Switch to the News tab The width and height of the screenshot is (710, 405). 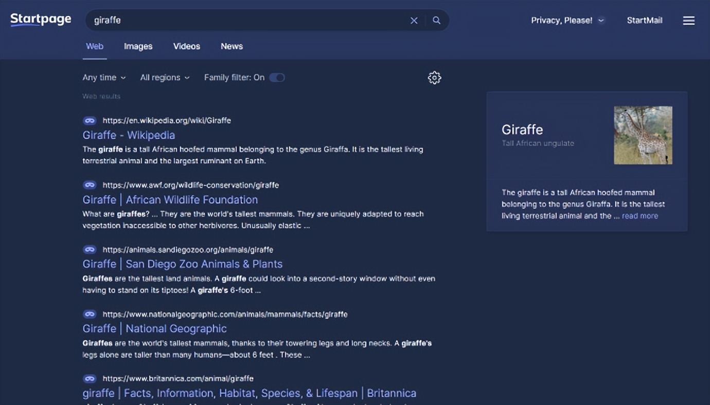232,46
